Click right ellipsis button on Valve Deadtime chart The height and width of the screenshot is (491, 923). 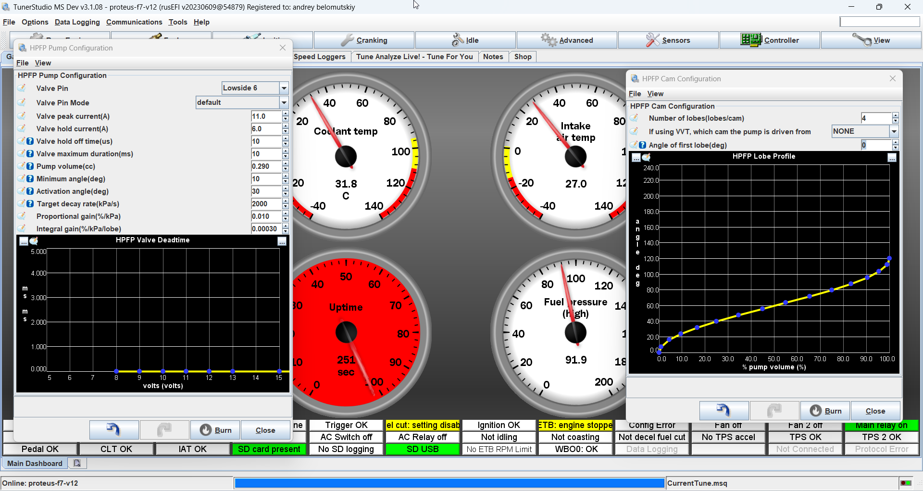tap(282, 241)
